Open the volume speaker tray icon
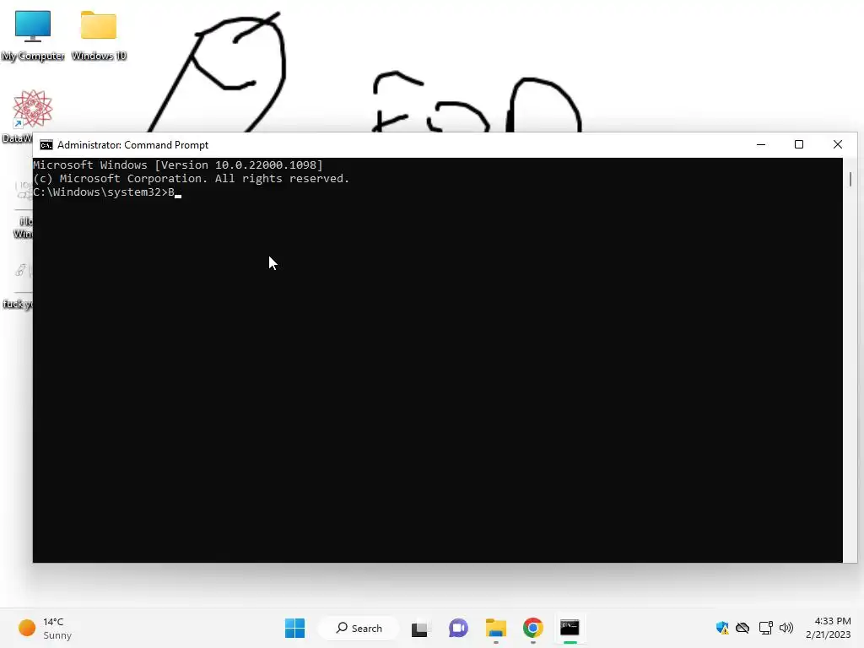This screenshot has height=648, width=864. pyautogui.click(x=786, y=628)
